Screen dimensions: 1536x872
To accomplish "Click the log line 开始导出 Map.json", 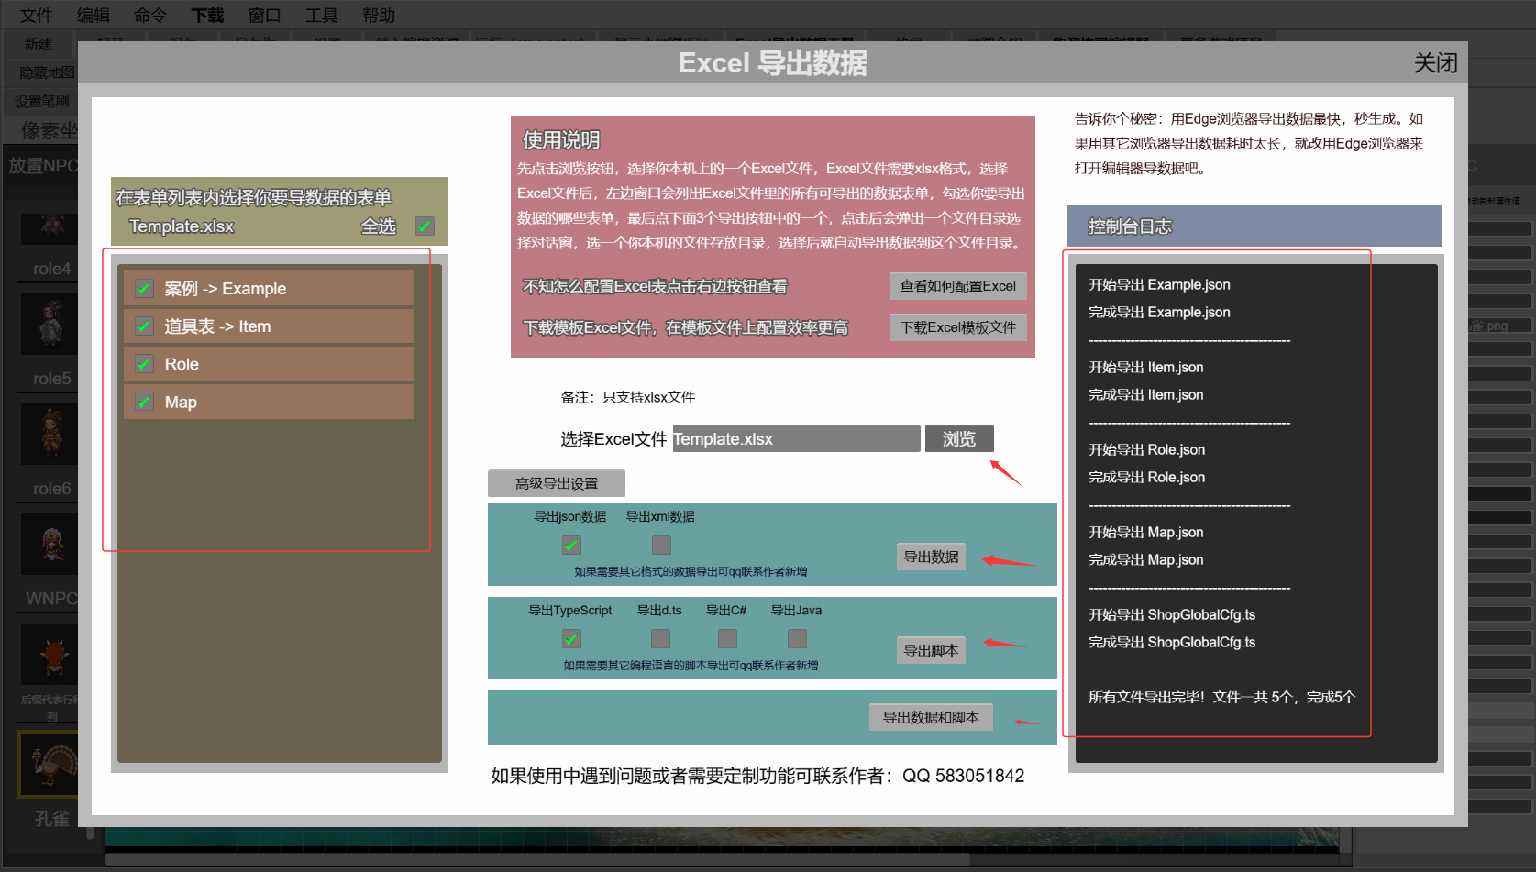I will (1145, 532).
